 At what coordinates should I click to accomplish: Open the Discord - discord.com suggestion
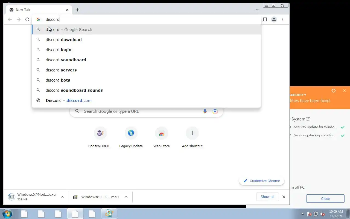click(x=146, y=100)
